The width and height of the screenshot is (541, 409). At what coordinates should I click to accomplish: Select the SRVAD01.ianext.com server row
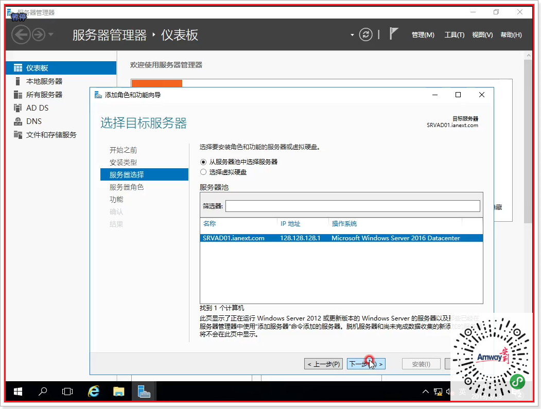click(341, 238)
